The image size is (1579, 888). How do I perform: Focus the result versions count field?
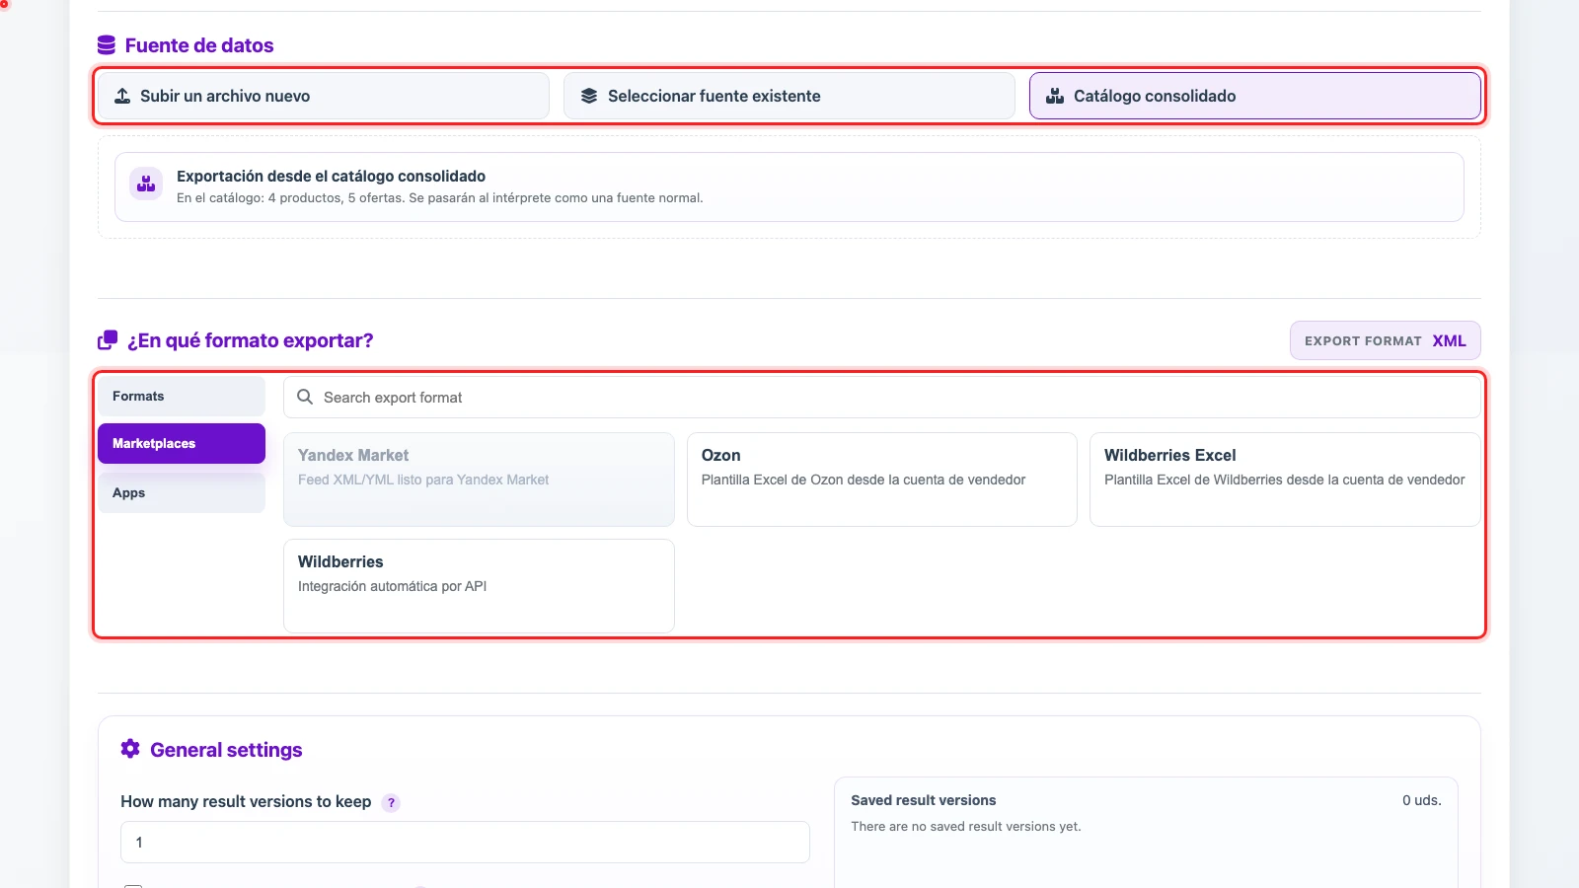tap(465, 843)
